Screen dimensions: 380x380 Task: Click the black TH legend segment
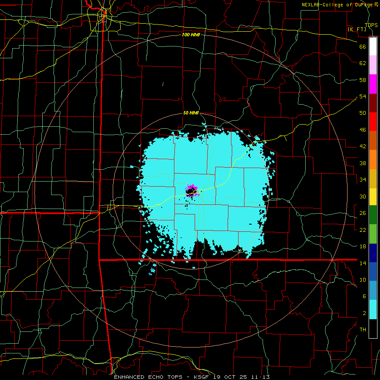point(373,328)
